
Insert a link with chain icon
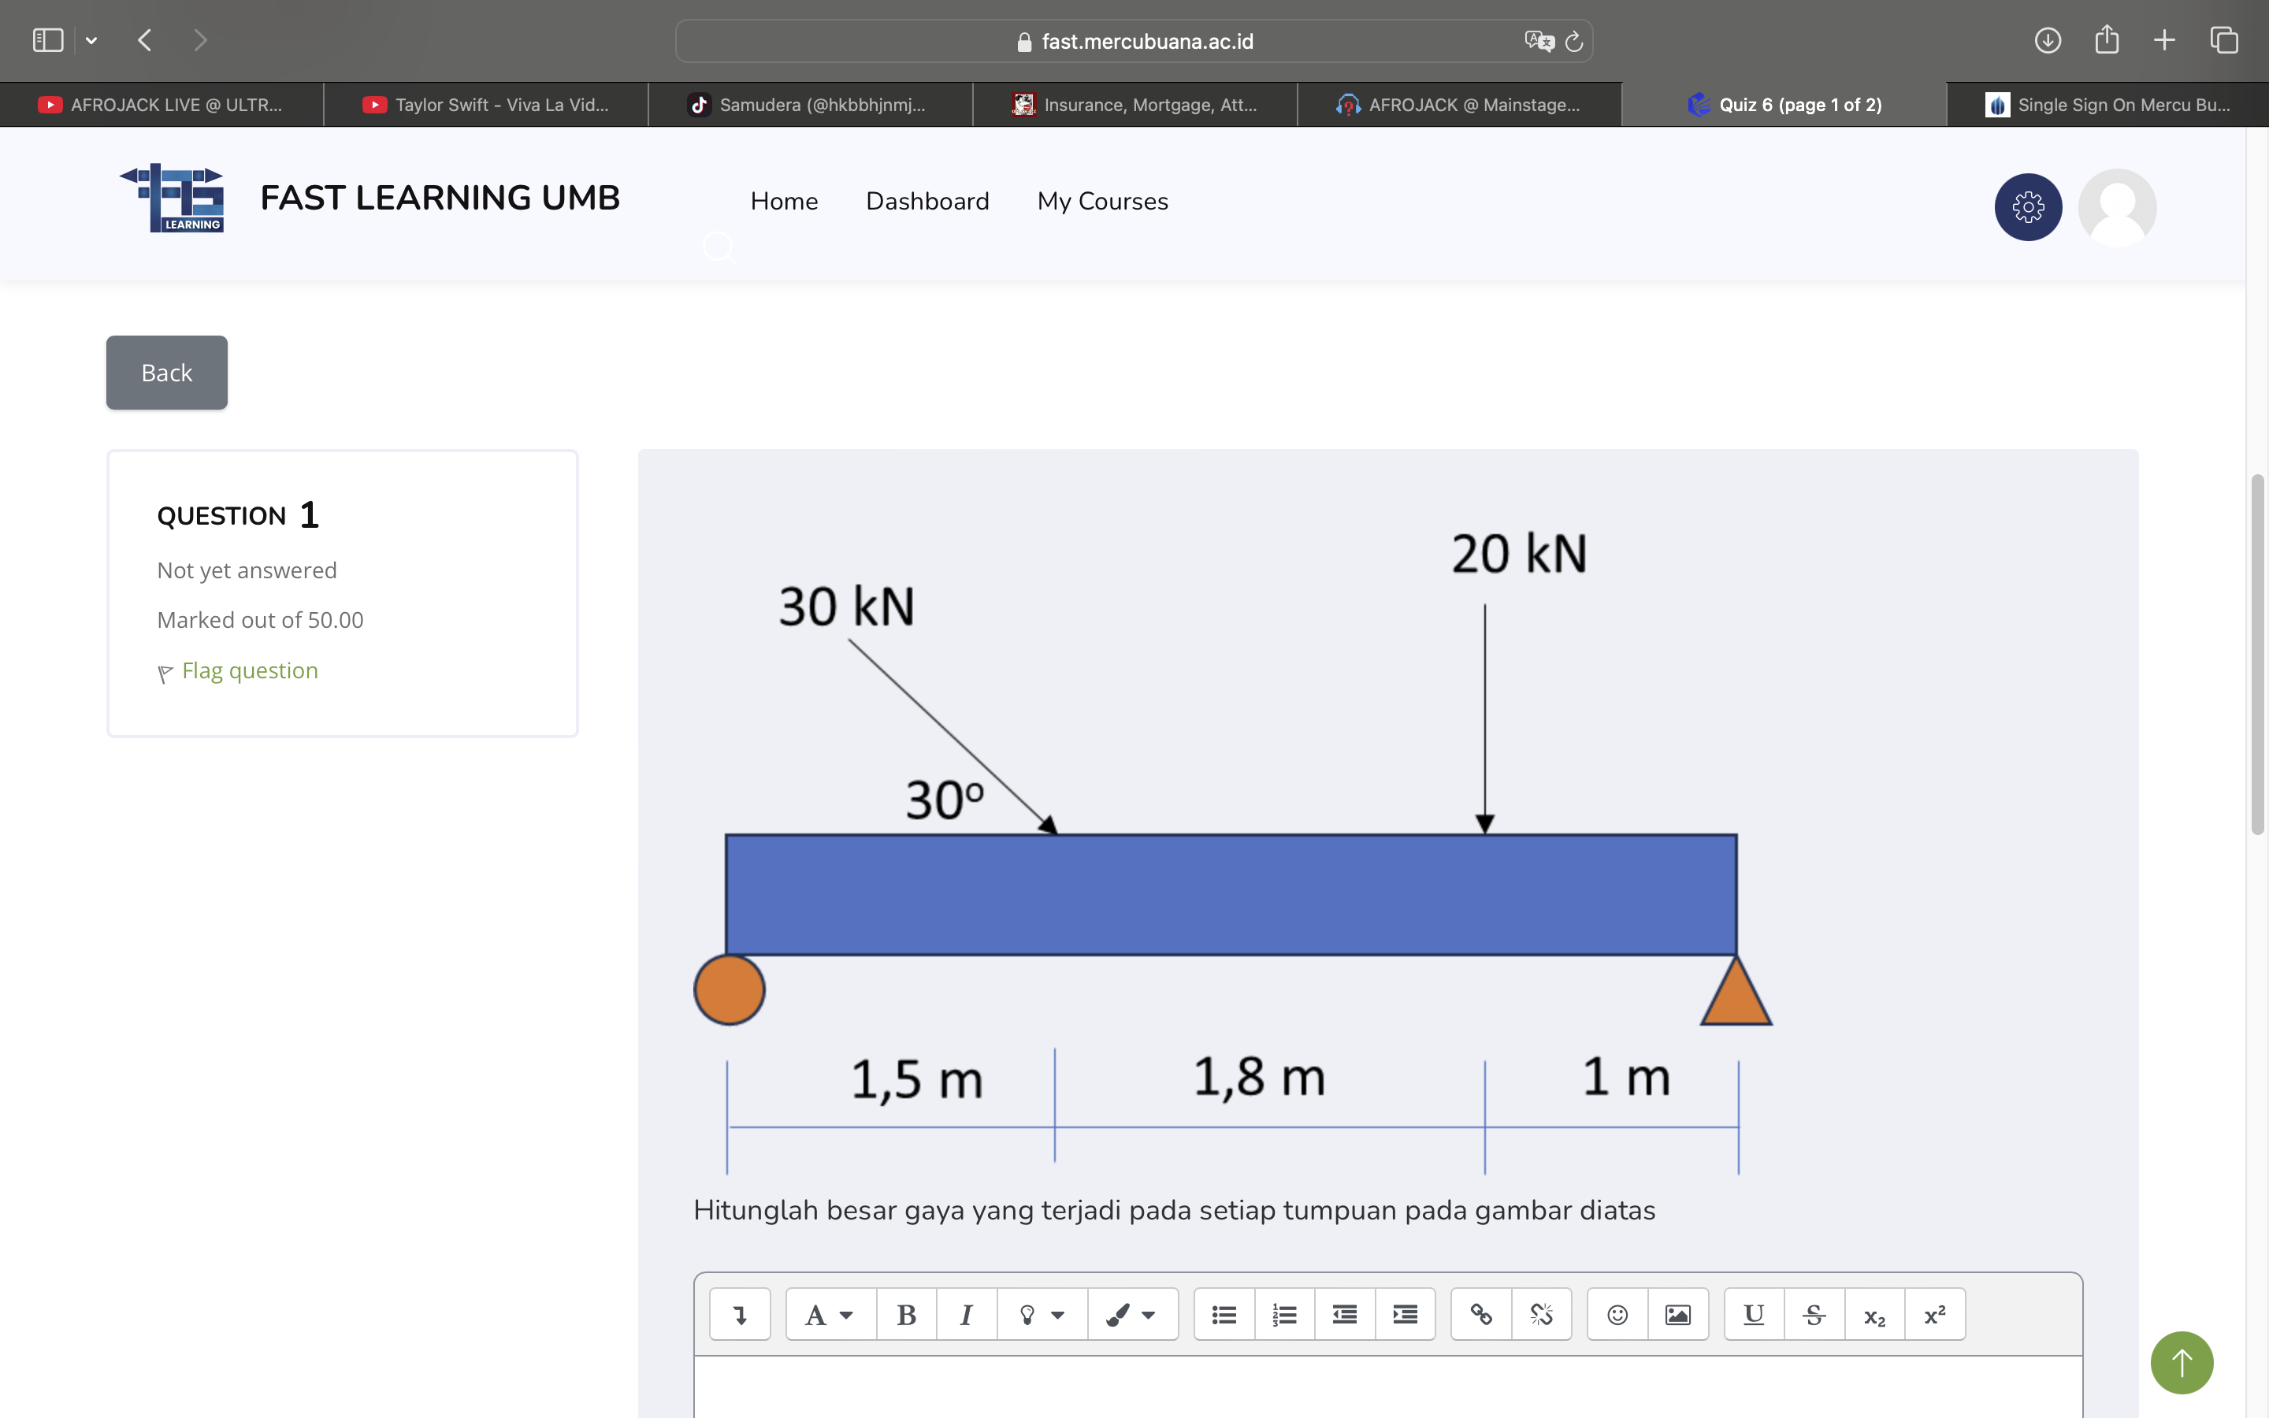tap(1481, 1314)
